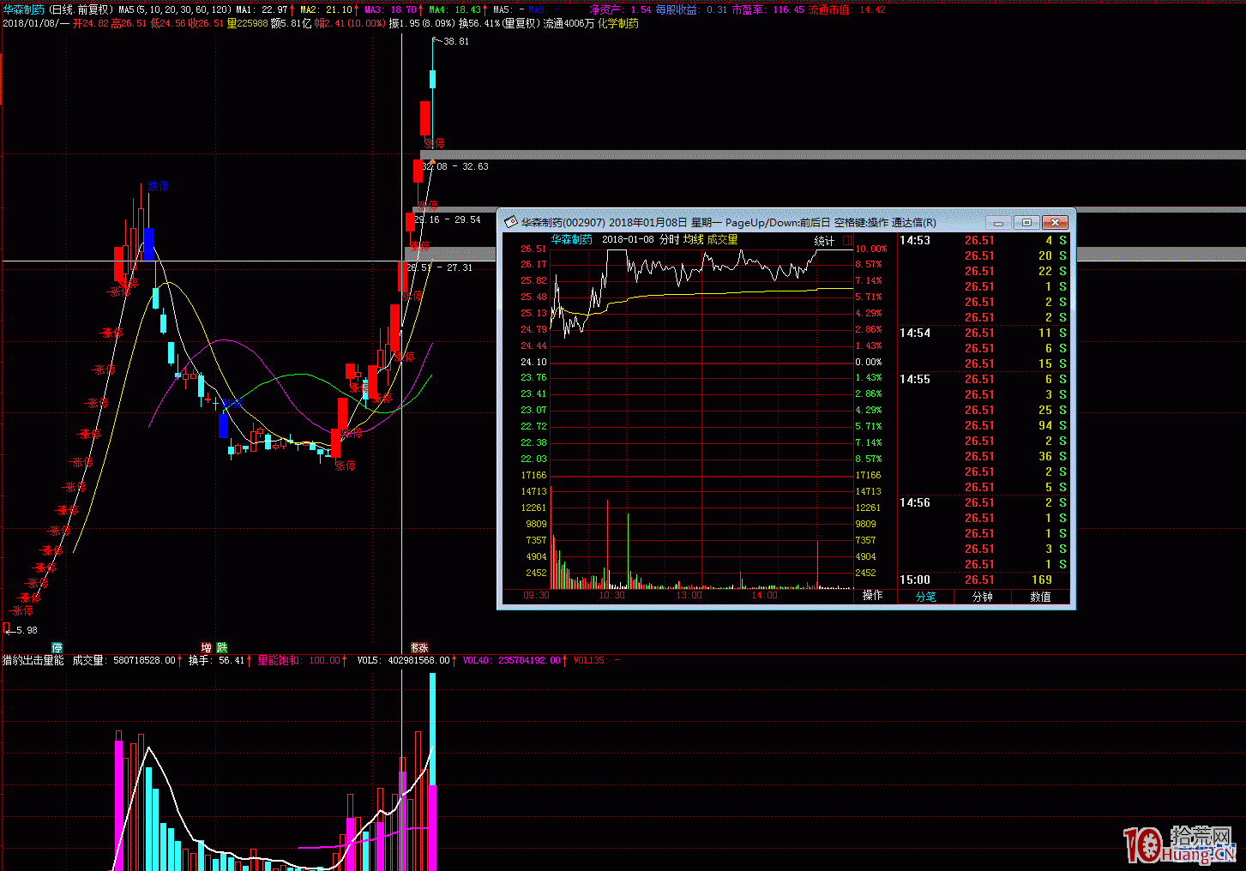1246x871 pixels.
Task: Click MA1: 22.97 indicator value
Action: click(x=262, y=9)
